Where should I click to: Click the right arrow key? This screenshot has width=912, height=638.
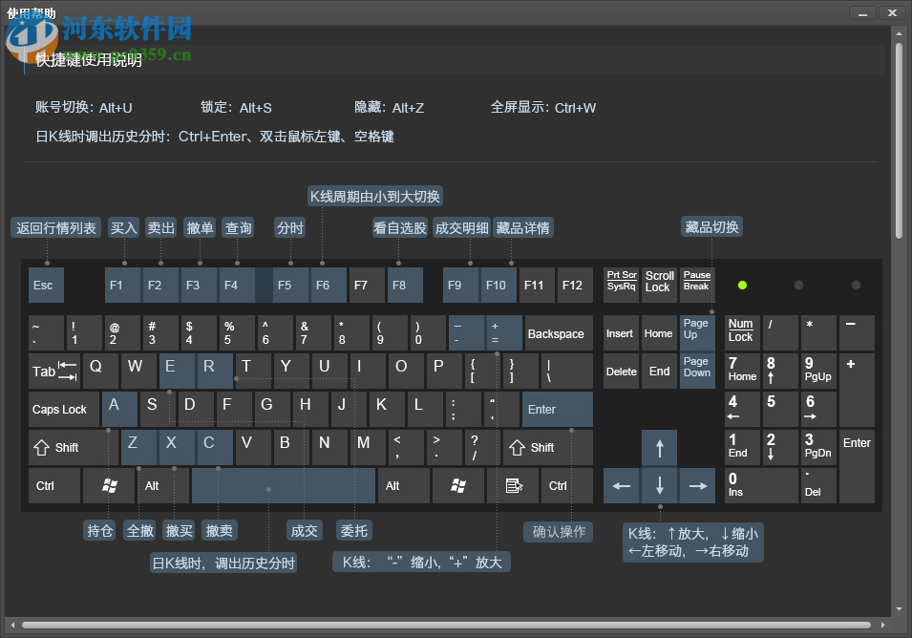point(697,485)
